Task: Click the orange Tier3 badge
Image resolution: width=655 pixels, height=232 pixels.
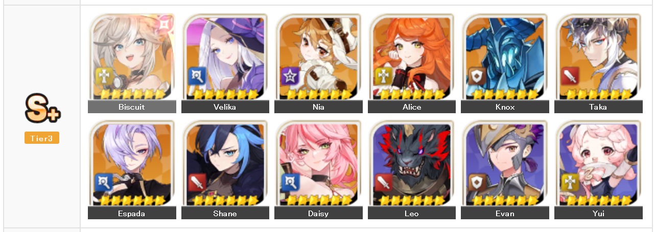Action: point(42,138)
